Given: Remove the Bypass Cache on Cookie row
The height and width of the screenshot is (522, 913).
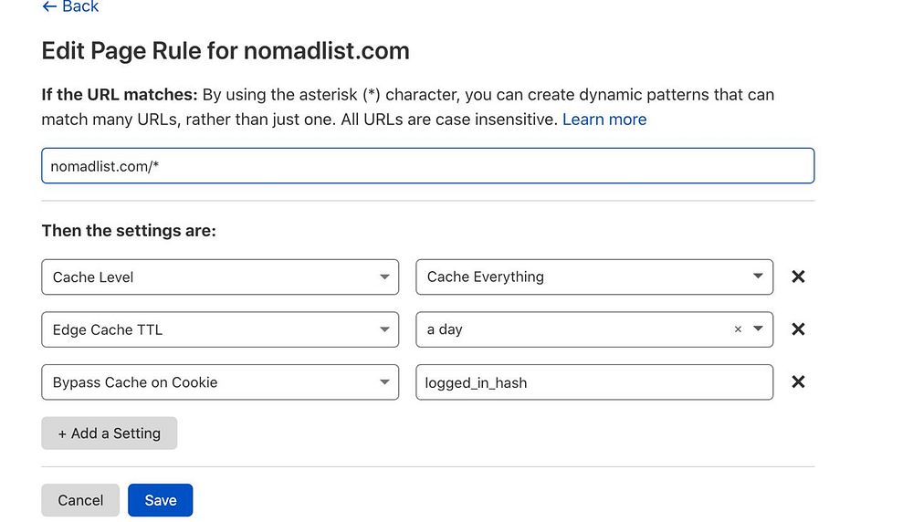Looking at the screenshot, I should click(798, 382).
